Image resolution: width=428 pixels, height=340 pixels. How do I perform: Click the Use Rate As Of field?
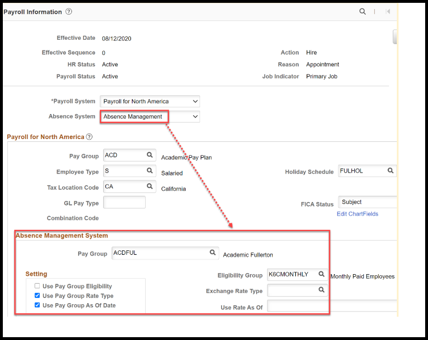point(332,305)
